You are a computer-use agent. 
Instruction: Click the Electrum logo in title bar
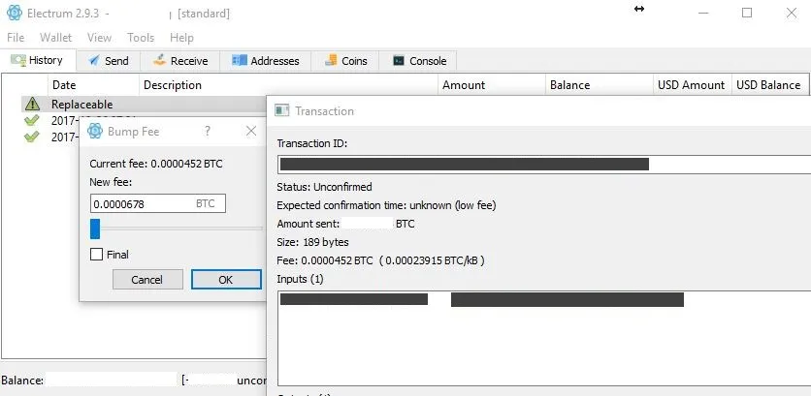pos(15,13)
